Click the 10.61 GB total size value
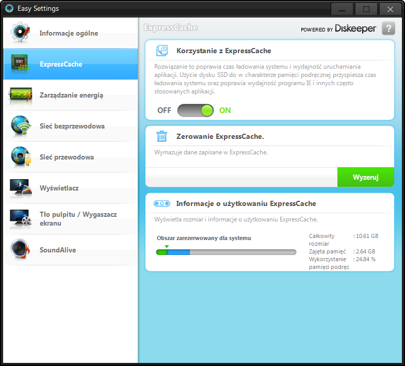 [366, 236]
